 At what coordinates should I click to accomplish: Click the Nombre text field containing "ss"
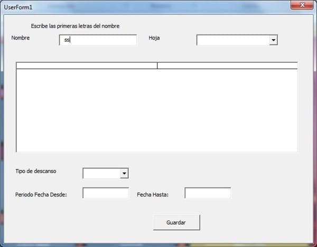(x=98, y=40)
